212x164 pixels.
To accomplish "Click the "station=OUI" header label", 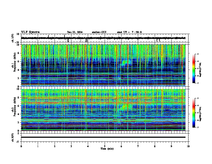I will tap(99, 32).
